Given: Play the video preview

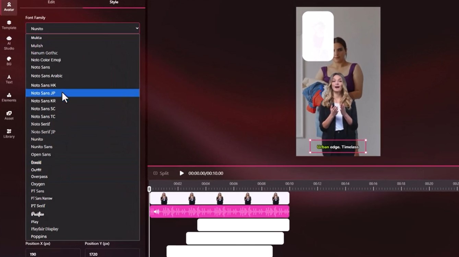Looking at the screenshot, I should 181,173.
